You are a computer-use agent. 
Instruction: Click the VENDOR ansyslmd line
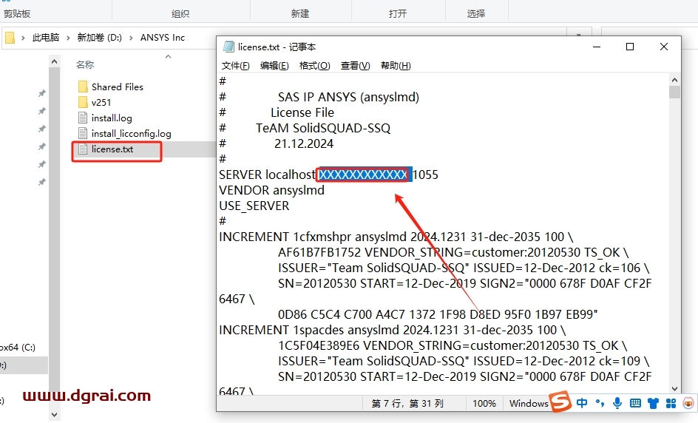click(x=271, y=190)
